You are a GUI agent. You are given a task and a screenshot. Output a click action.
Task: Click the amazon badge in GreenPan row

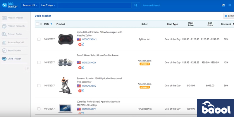point(144,64)
